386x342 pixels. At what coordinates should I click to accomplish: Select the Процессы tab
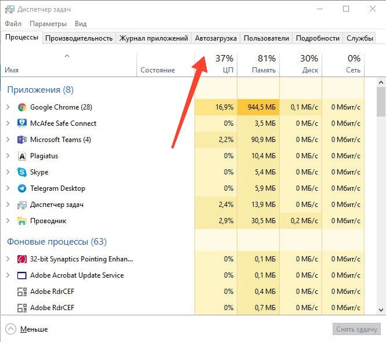(x=21, y=38)
